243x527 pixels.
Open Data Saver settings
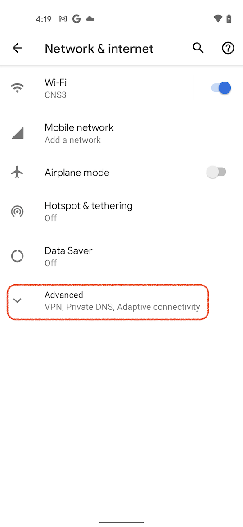click(121, 256)
